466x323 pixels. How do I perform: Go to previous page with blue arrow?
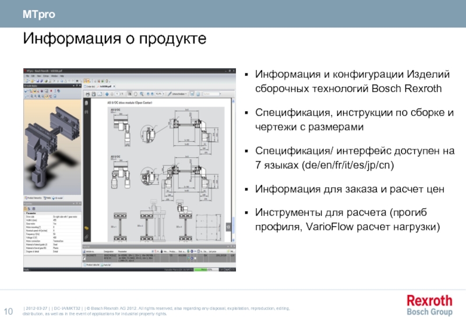pyautogui.click(x=107, y=94)
